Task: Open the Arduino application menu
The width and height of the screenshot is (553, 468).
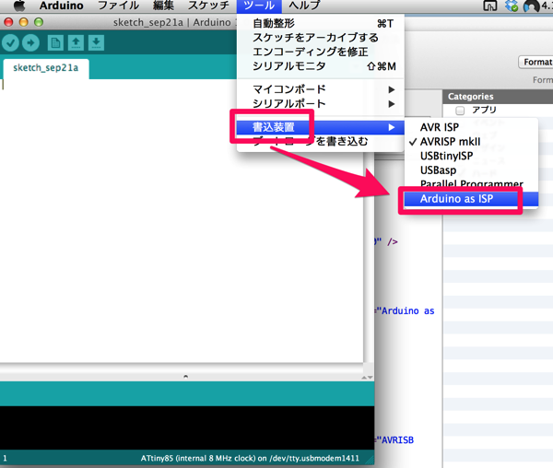Action: 62,6
